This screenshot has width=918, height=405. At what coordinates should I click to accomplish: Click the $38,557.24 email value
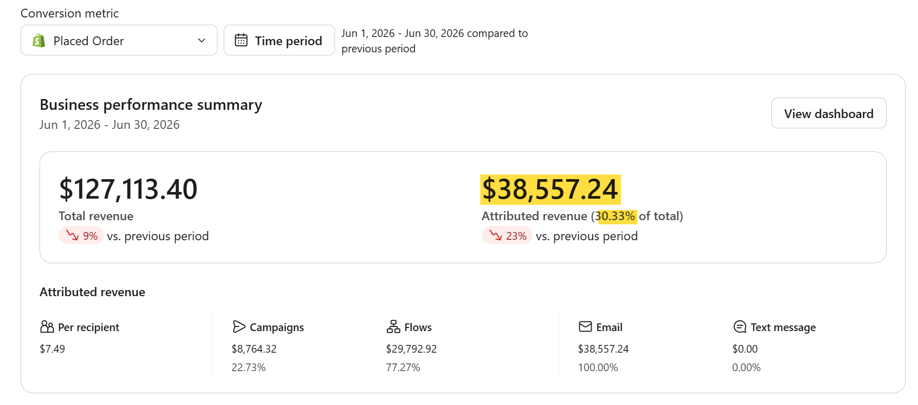click(603, 349)
